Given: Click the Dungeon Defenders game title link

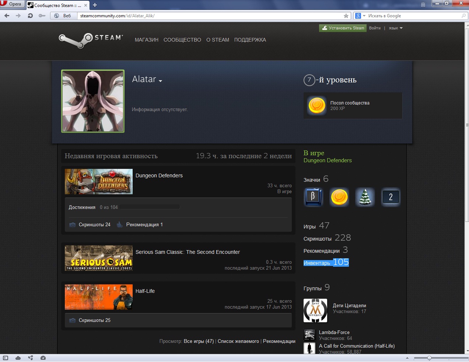Looking at the screenshot, I should (159, 175).
